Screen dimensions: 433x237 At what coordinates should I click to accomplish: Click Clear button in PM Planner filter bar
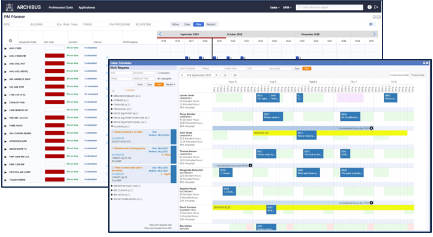[x=187, y=24]
